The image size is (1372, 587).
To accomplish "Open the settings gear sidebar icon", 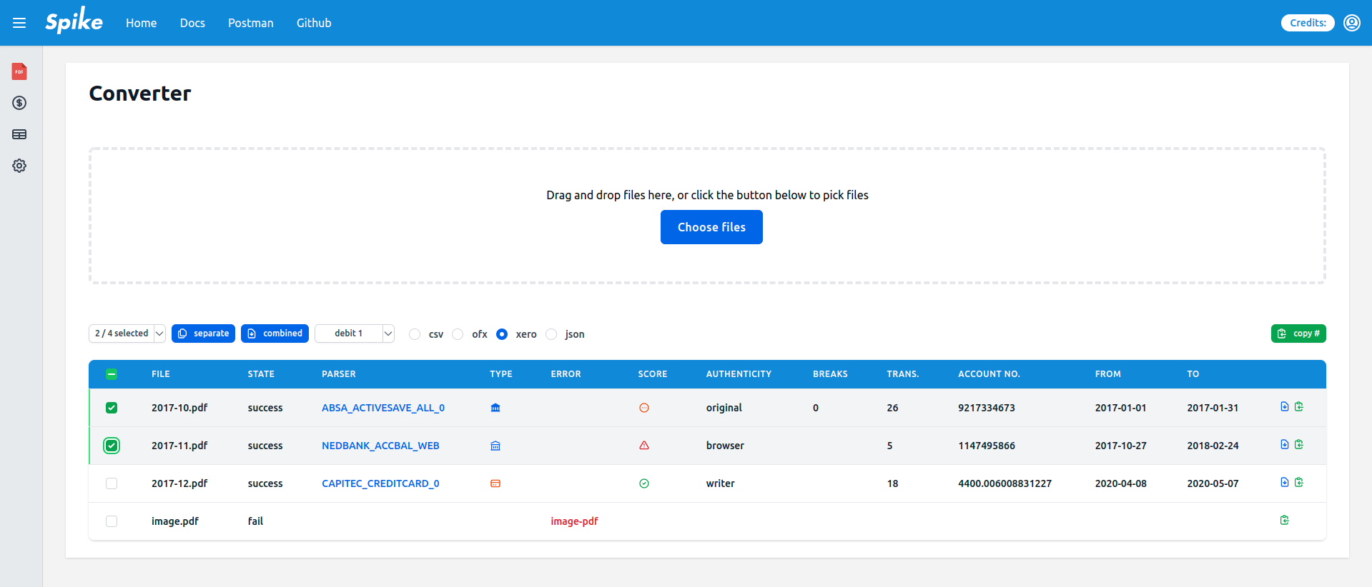I will 19,166.
